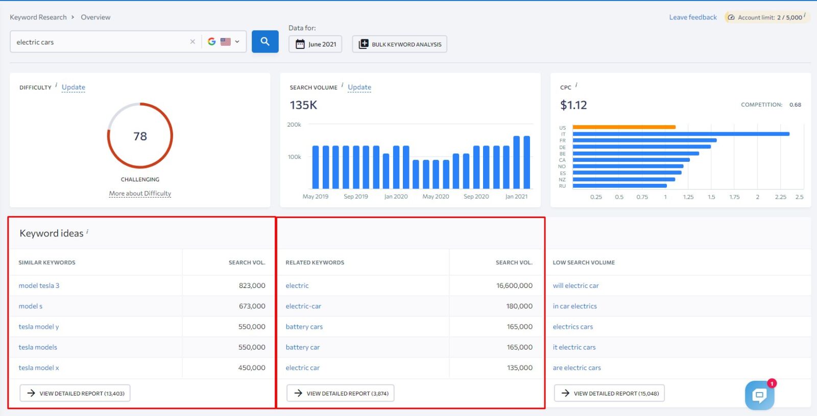Click the info icon next to Keyword ideas
This screenshot has width=817, height=416.
[87, 231]
